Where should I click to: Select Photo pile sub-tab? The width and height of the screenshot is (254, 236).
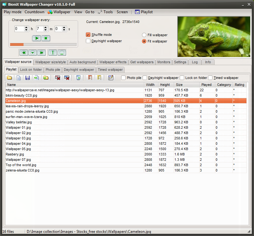pyautogui.click(x=53, y=70)
